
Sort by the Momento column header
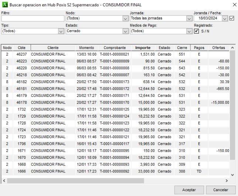86,48
